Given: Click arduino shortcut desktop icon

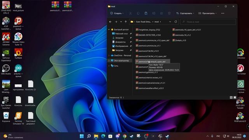Looking at the screenshot, I should click(18, 71).
